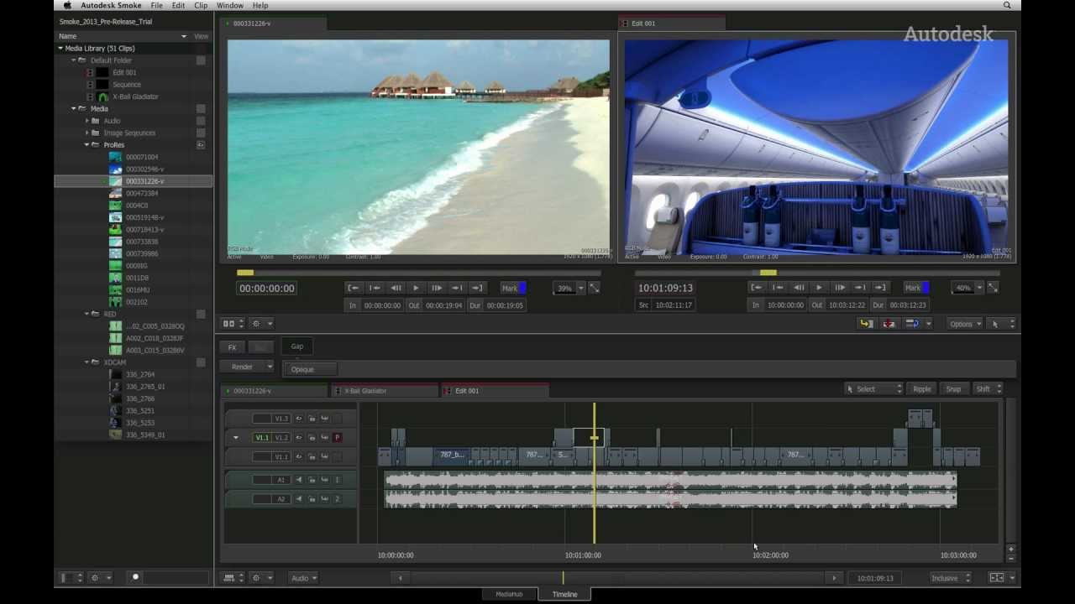Image resolution: width=1075 pixels, height=604 pixels.
Task: Click the timeline layout icon beside Audio dropdown
Action: (229, 578)
